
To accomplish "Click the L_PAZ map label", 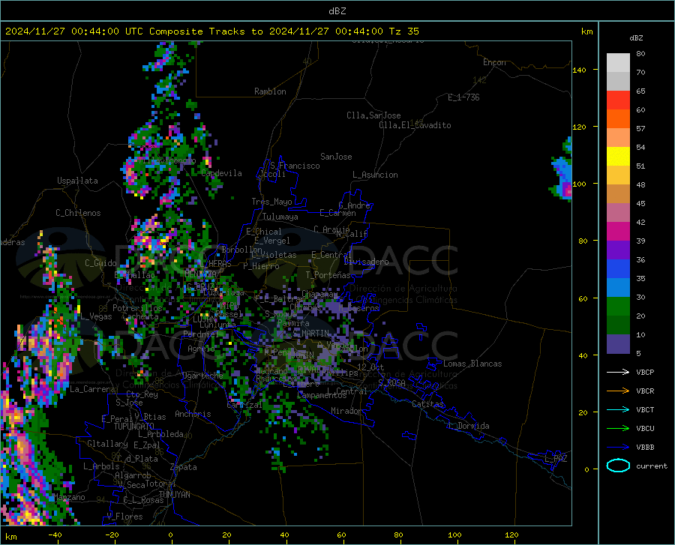I will [556, 459].
